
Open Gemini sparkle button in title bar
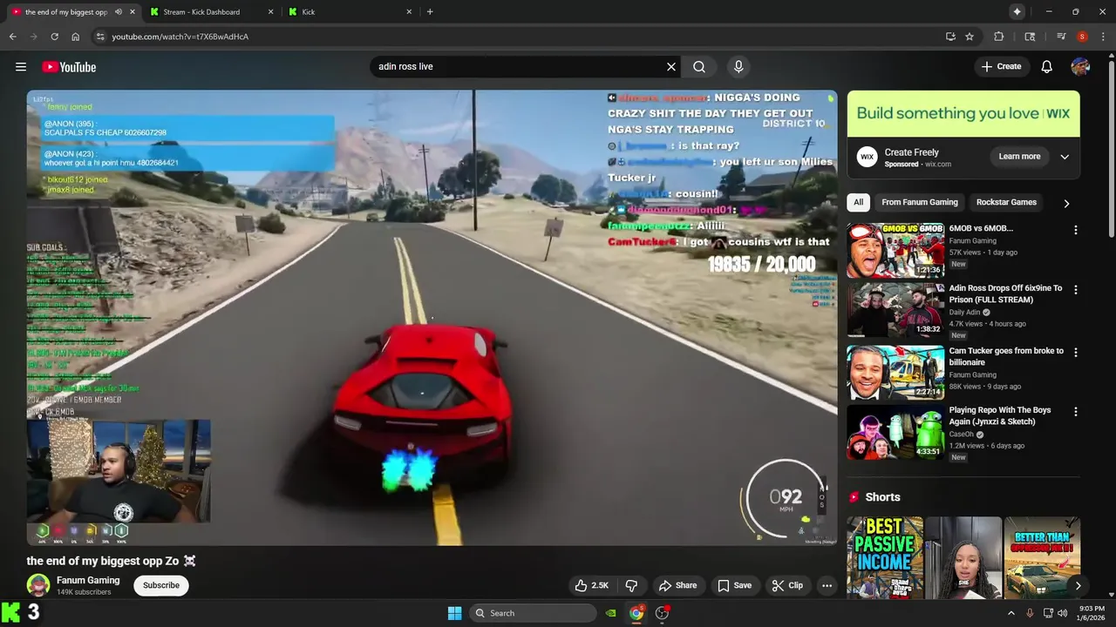[1017, 11]
